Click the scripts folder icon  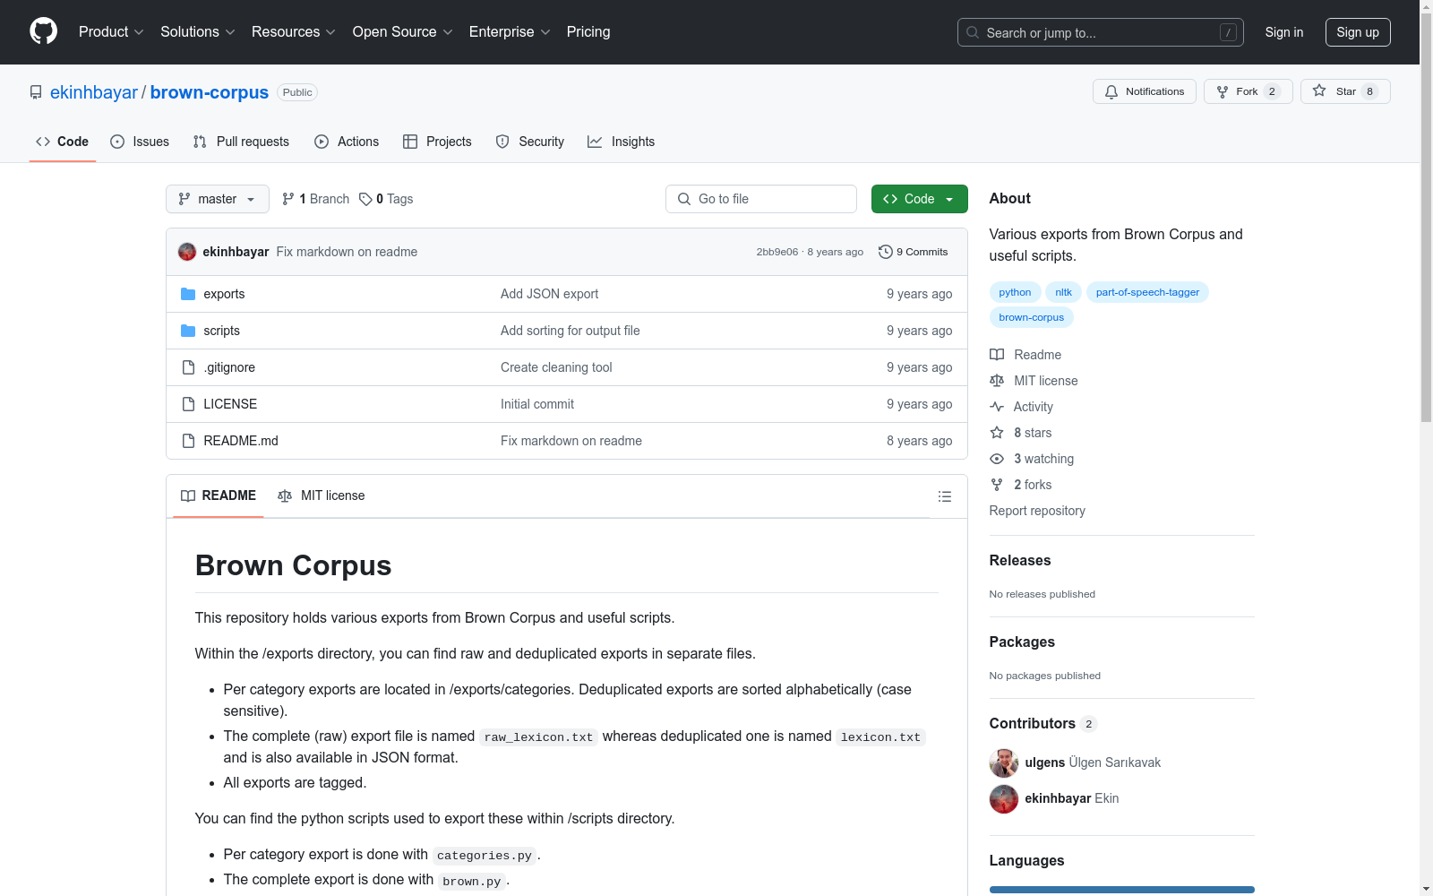point(188,331)
